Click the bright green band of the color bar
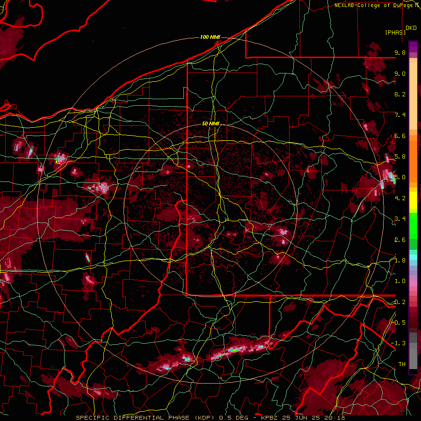The height and width of the screenshot is (421, 421). point(413,226)
